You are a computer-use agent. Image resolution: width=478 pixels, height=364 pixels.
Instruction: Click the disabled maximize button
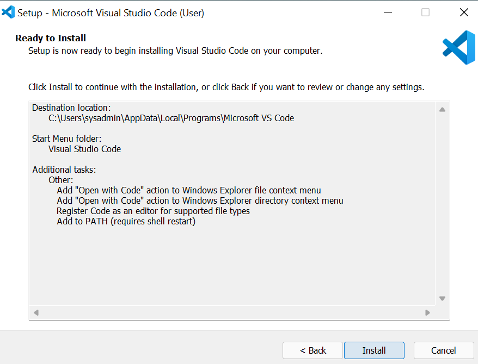tap(425, 12)
